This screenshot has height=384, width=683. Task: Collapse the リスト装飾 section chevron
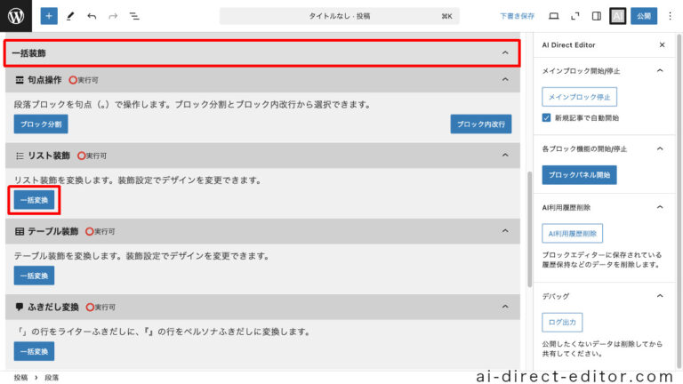505,155
